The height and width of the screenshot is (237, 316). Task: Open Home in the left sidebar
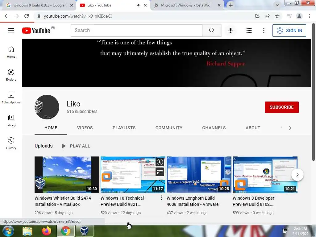pyautogui.click(x=11, y=52)
